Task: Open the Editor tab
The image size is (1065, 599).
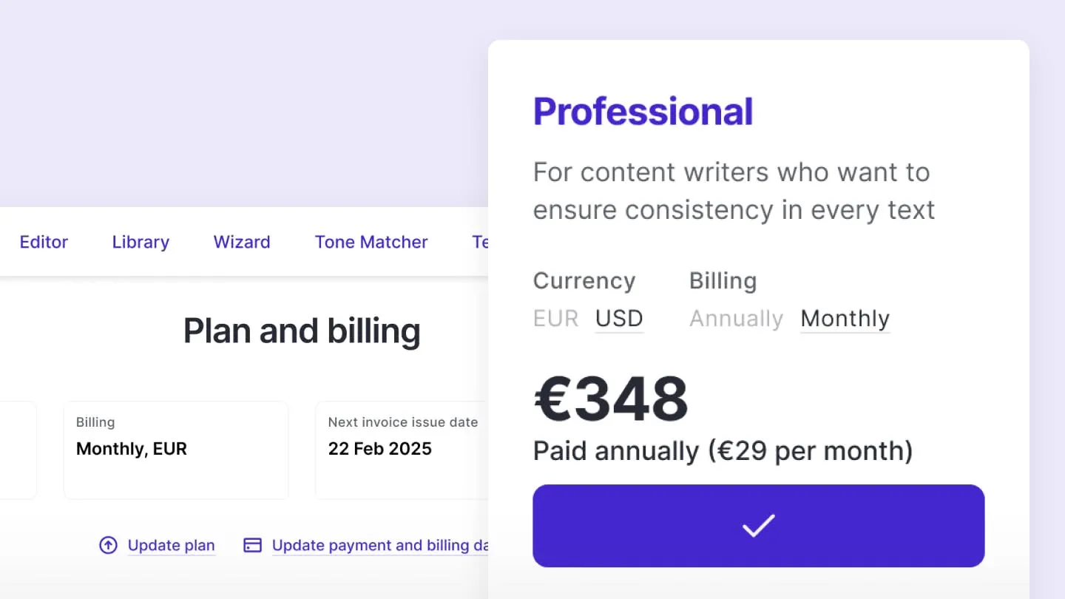Action: pos(44,242)
